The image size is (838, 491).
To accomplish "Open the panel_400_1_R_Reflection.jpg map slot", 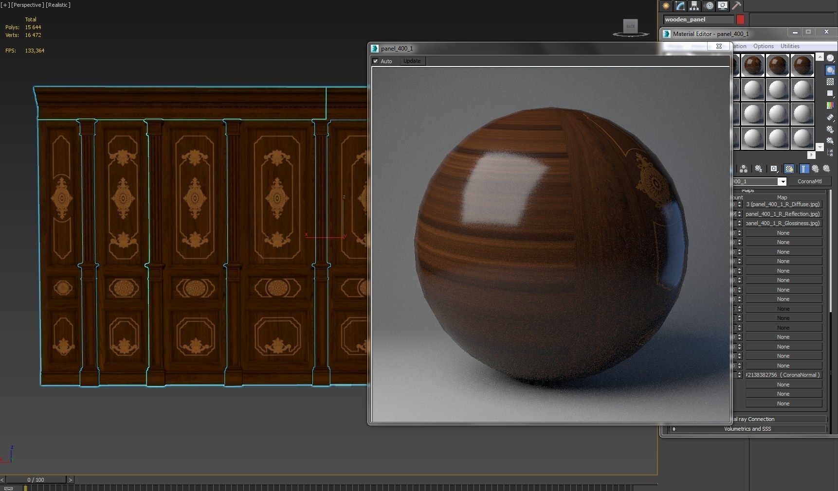I will point(783,214).
